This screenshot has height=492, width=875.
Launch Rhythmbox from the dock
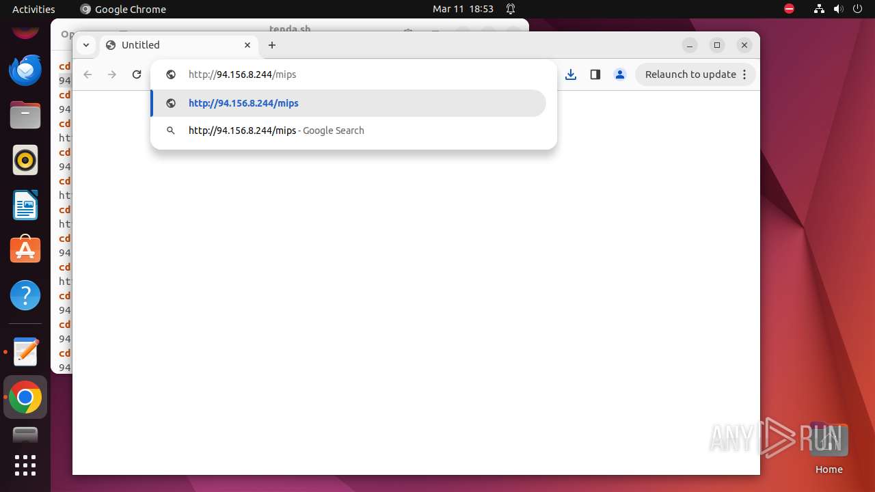(x=25, y=161)
